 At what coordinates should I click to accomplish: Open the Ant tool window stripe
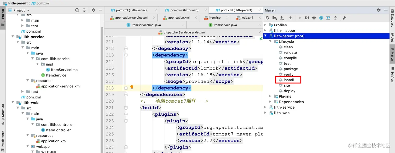392,37
